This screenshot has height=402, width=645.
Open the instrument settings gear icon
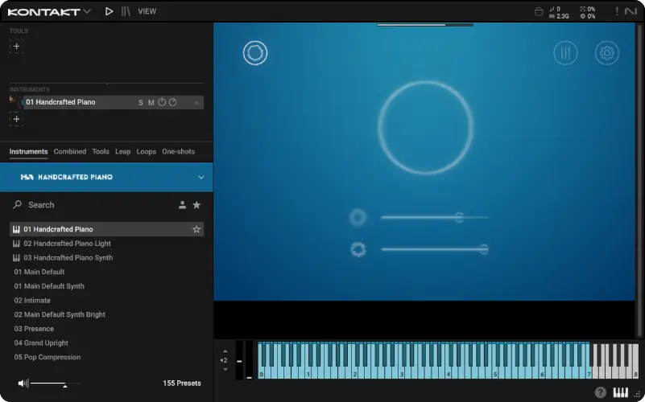coord(606,53)
